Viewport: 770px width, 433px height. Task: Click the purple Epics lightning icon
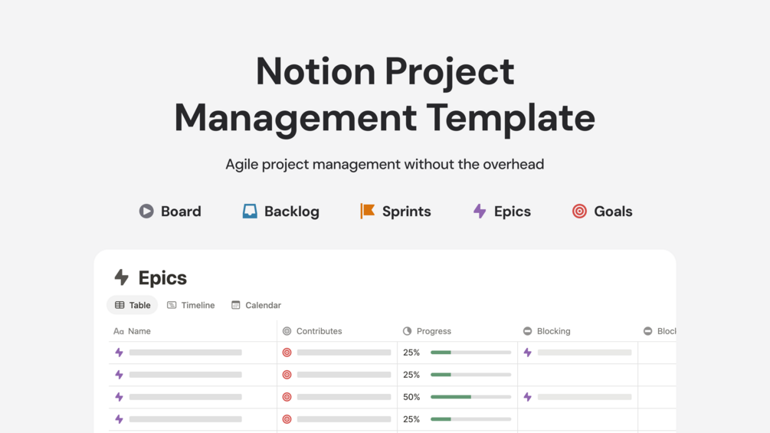tap(480, 211)
